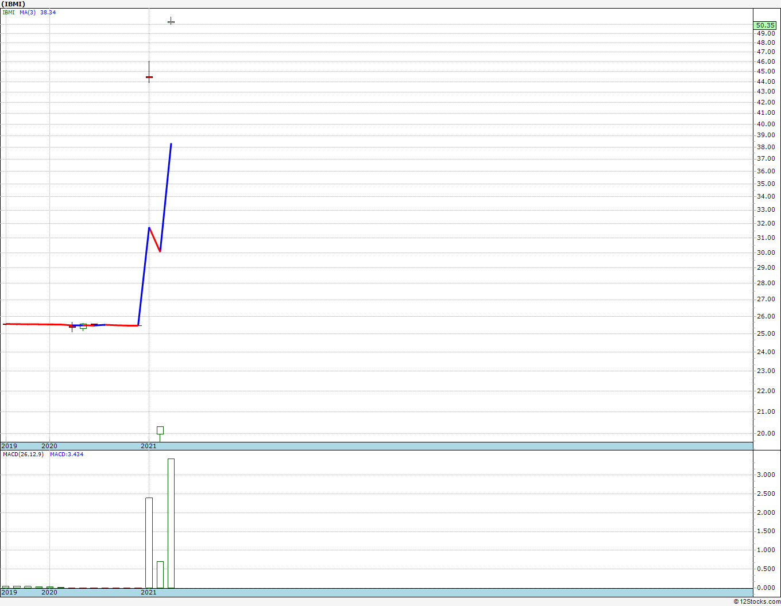This screenshot has height=606, width=781.
Task: Click the 0.000 MACD axis label
Action: click(765, 588)
